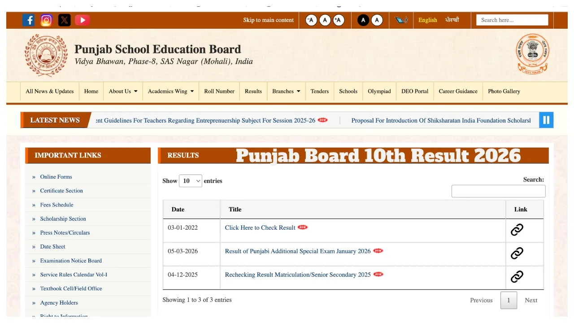Screen dimensions: 574x323
Task: Expand the About Us dropdown menu
Action: point(123,91)
